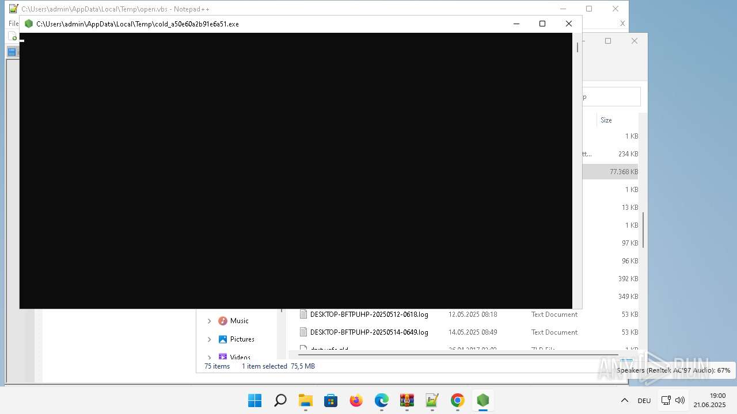Image resolution: width=737 pixels, height=414 pixels.
Task: Click the green hexagon app taskbar icon
Action: pos(483,400)
